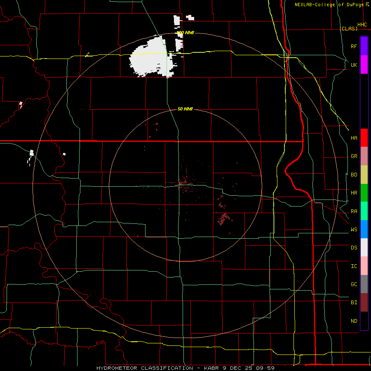Image resolution: width=371 pixels, height=371 pixels.
Task: Click the WS legend label
Action: [x=354, y=229]
